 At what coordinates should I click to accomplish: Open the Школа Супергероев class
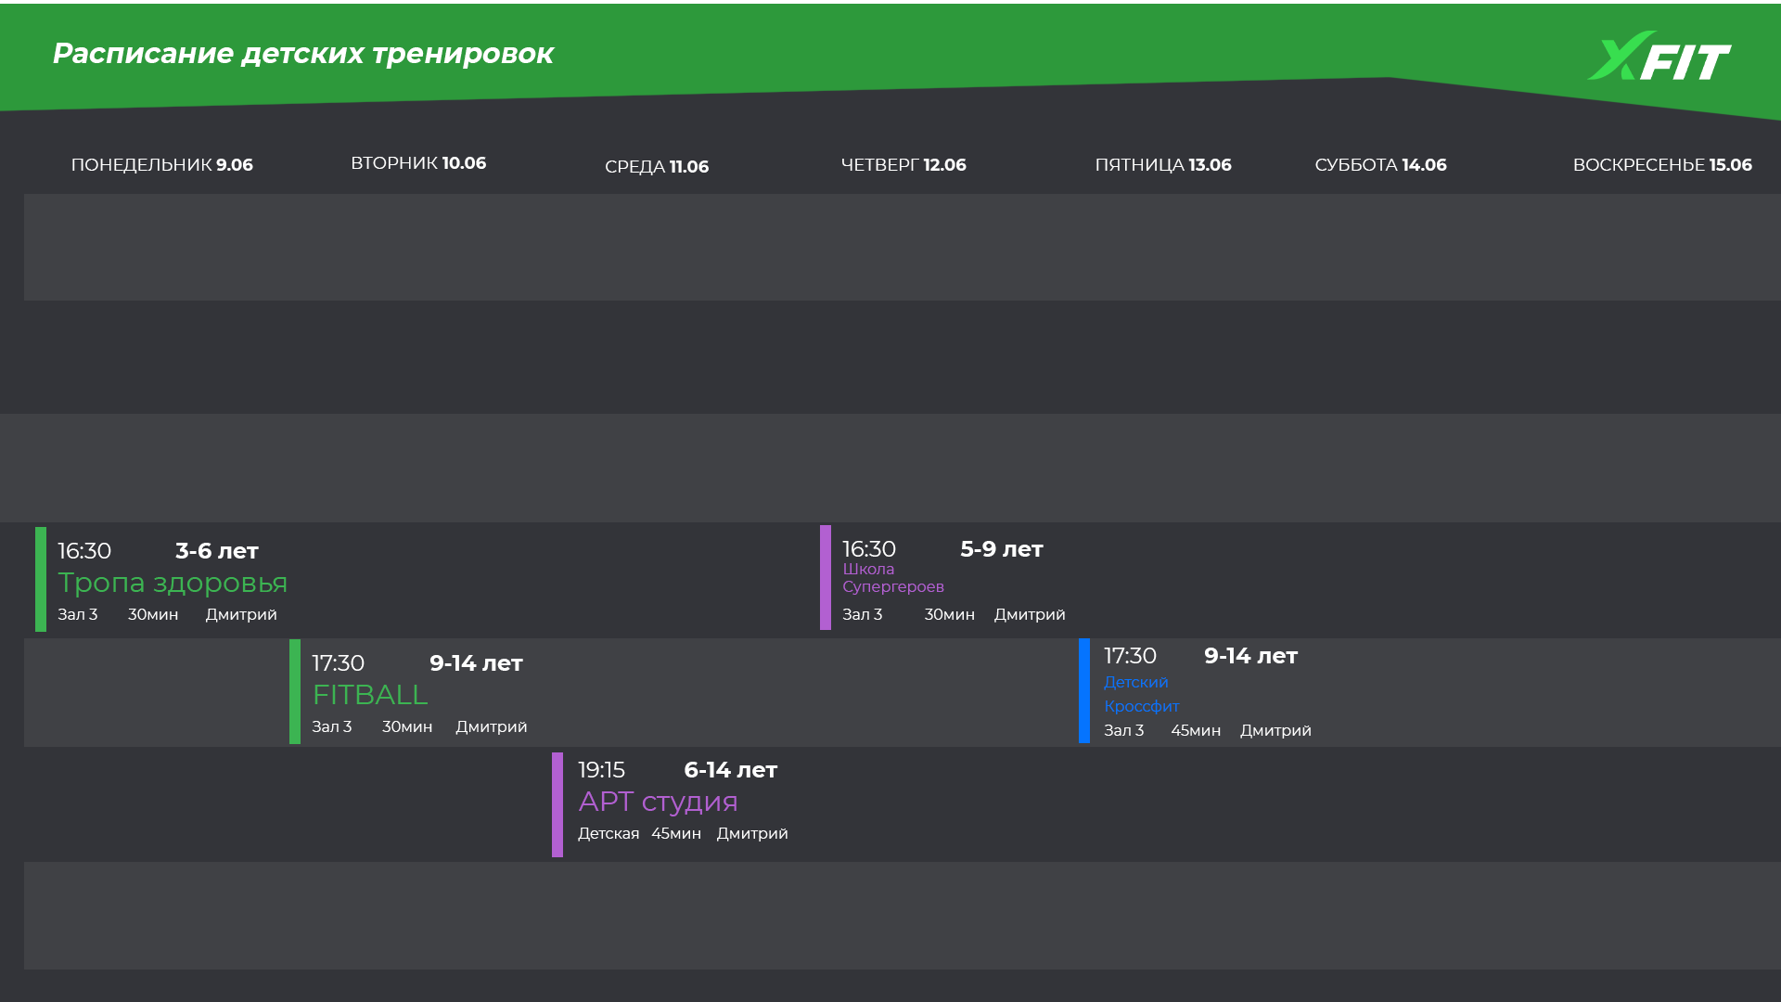(892, 578)
